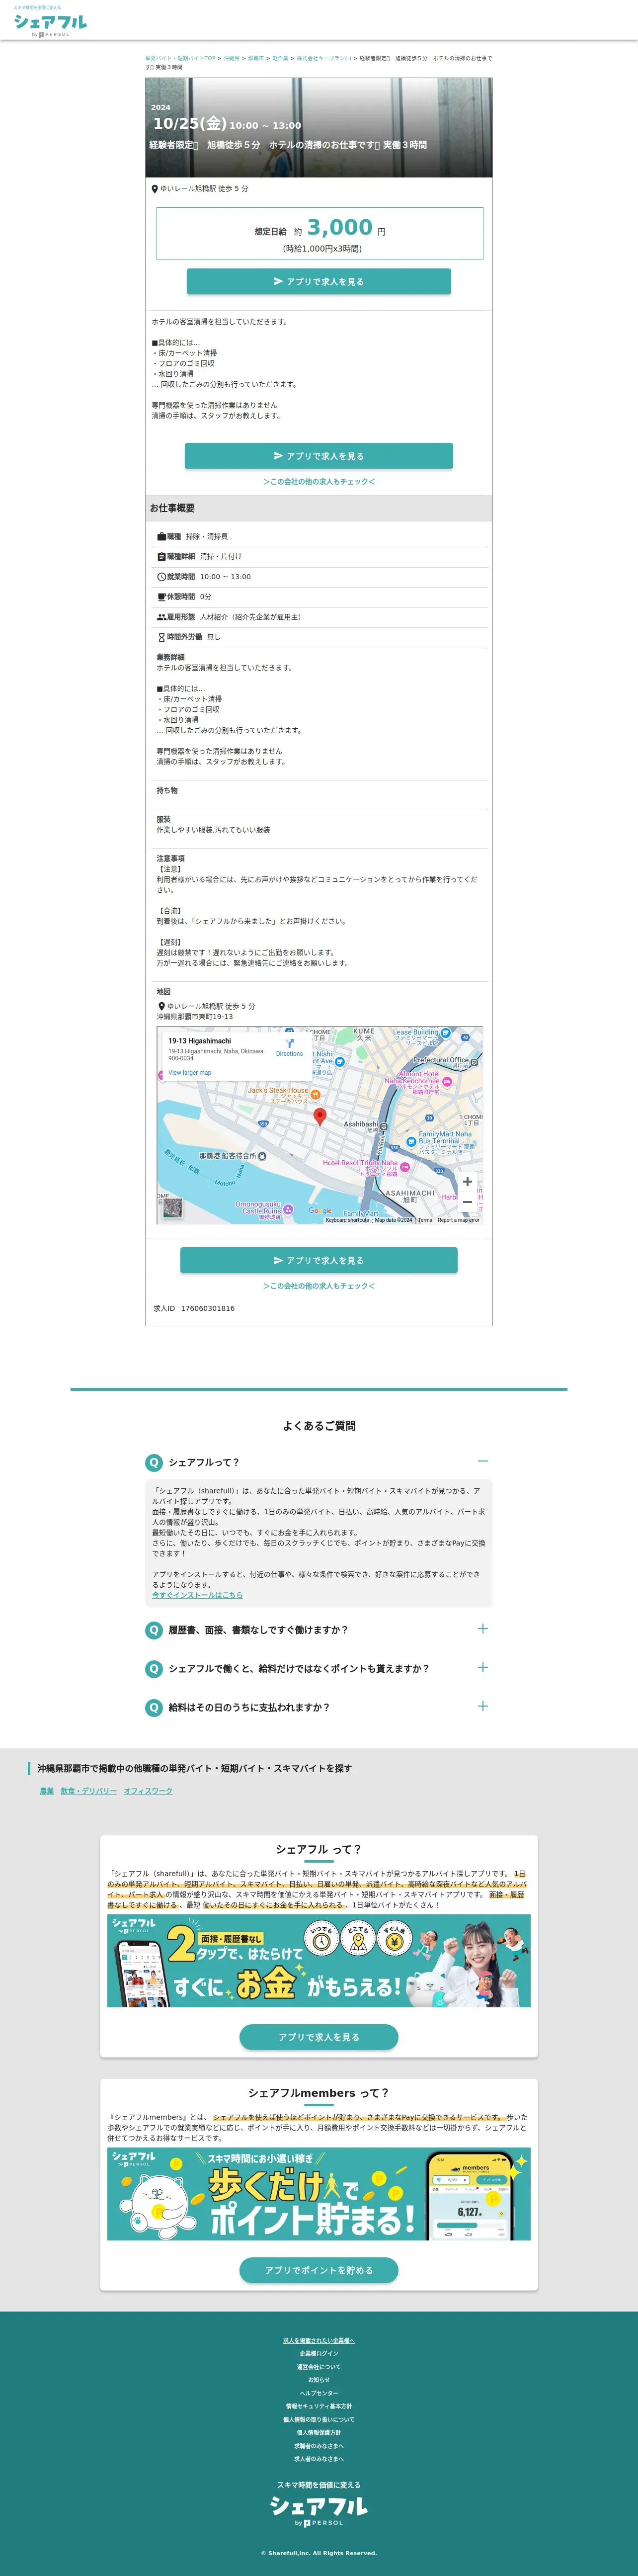638x2576 pixels.
Task: Open 農業 job category link
Action: (47, 1791)
